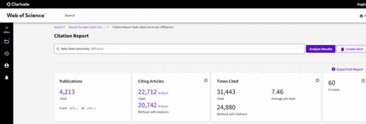Click the profile icon in sidebar
Viewport: 366px width, 124px height.
(6, 66)
